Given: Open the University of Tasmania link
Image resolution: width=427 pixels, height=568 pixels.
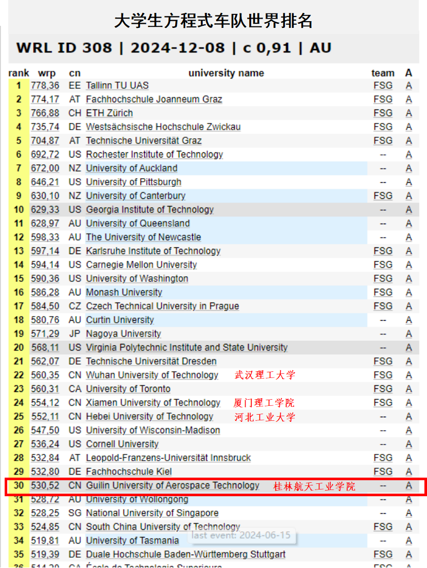Looking at the screenshot, I should point(132,541).
